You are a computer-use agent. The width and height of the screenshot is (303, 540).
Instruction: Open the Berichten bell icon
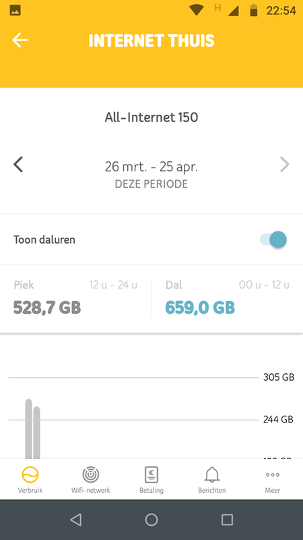pos(212,475)
